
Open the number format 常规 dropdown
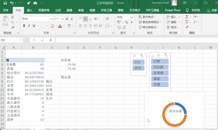click(x=132, y=17)
